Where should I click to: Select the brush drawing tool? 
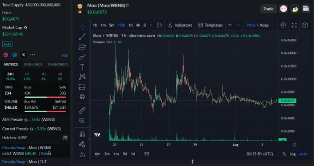(82, 57)
